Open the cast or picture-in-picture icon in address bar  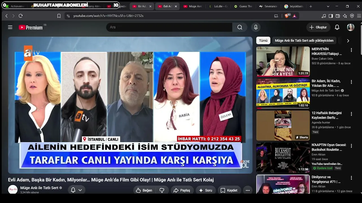click(x=276, y=16)
